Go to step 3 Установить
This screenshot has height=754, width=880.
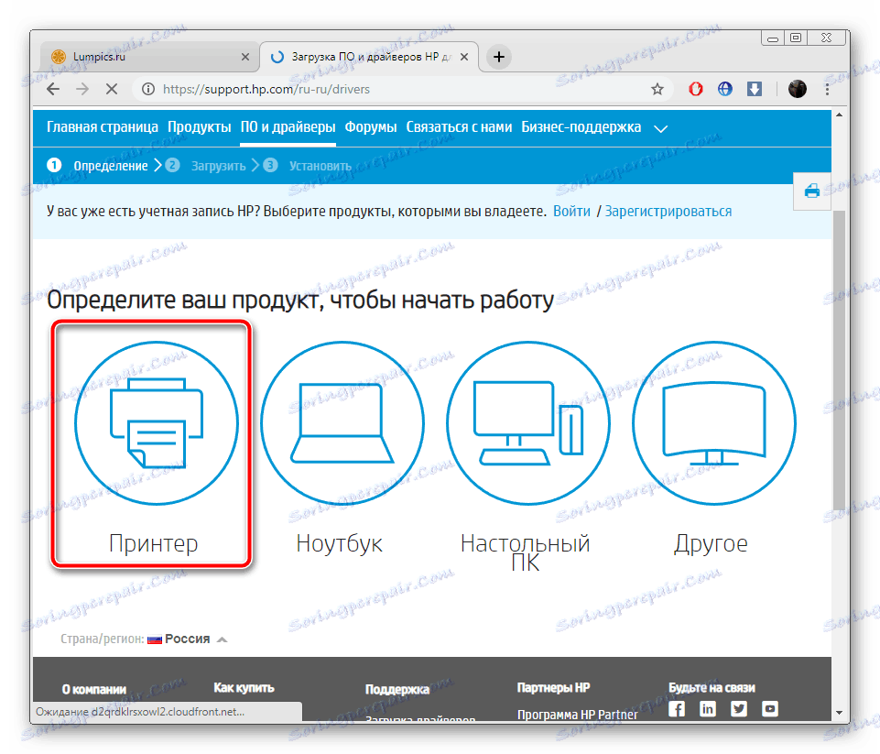point(307,166)
